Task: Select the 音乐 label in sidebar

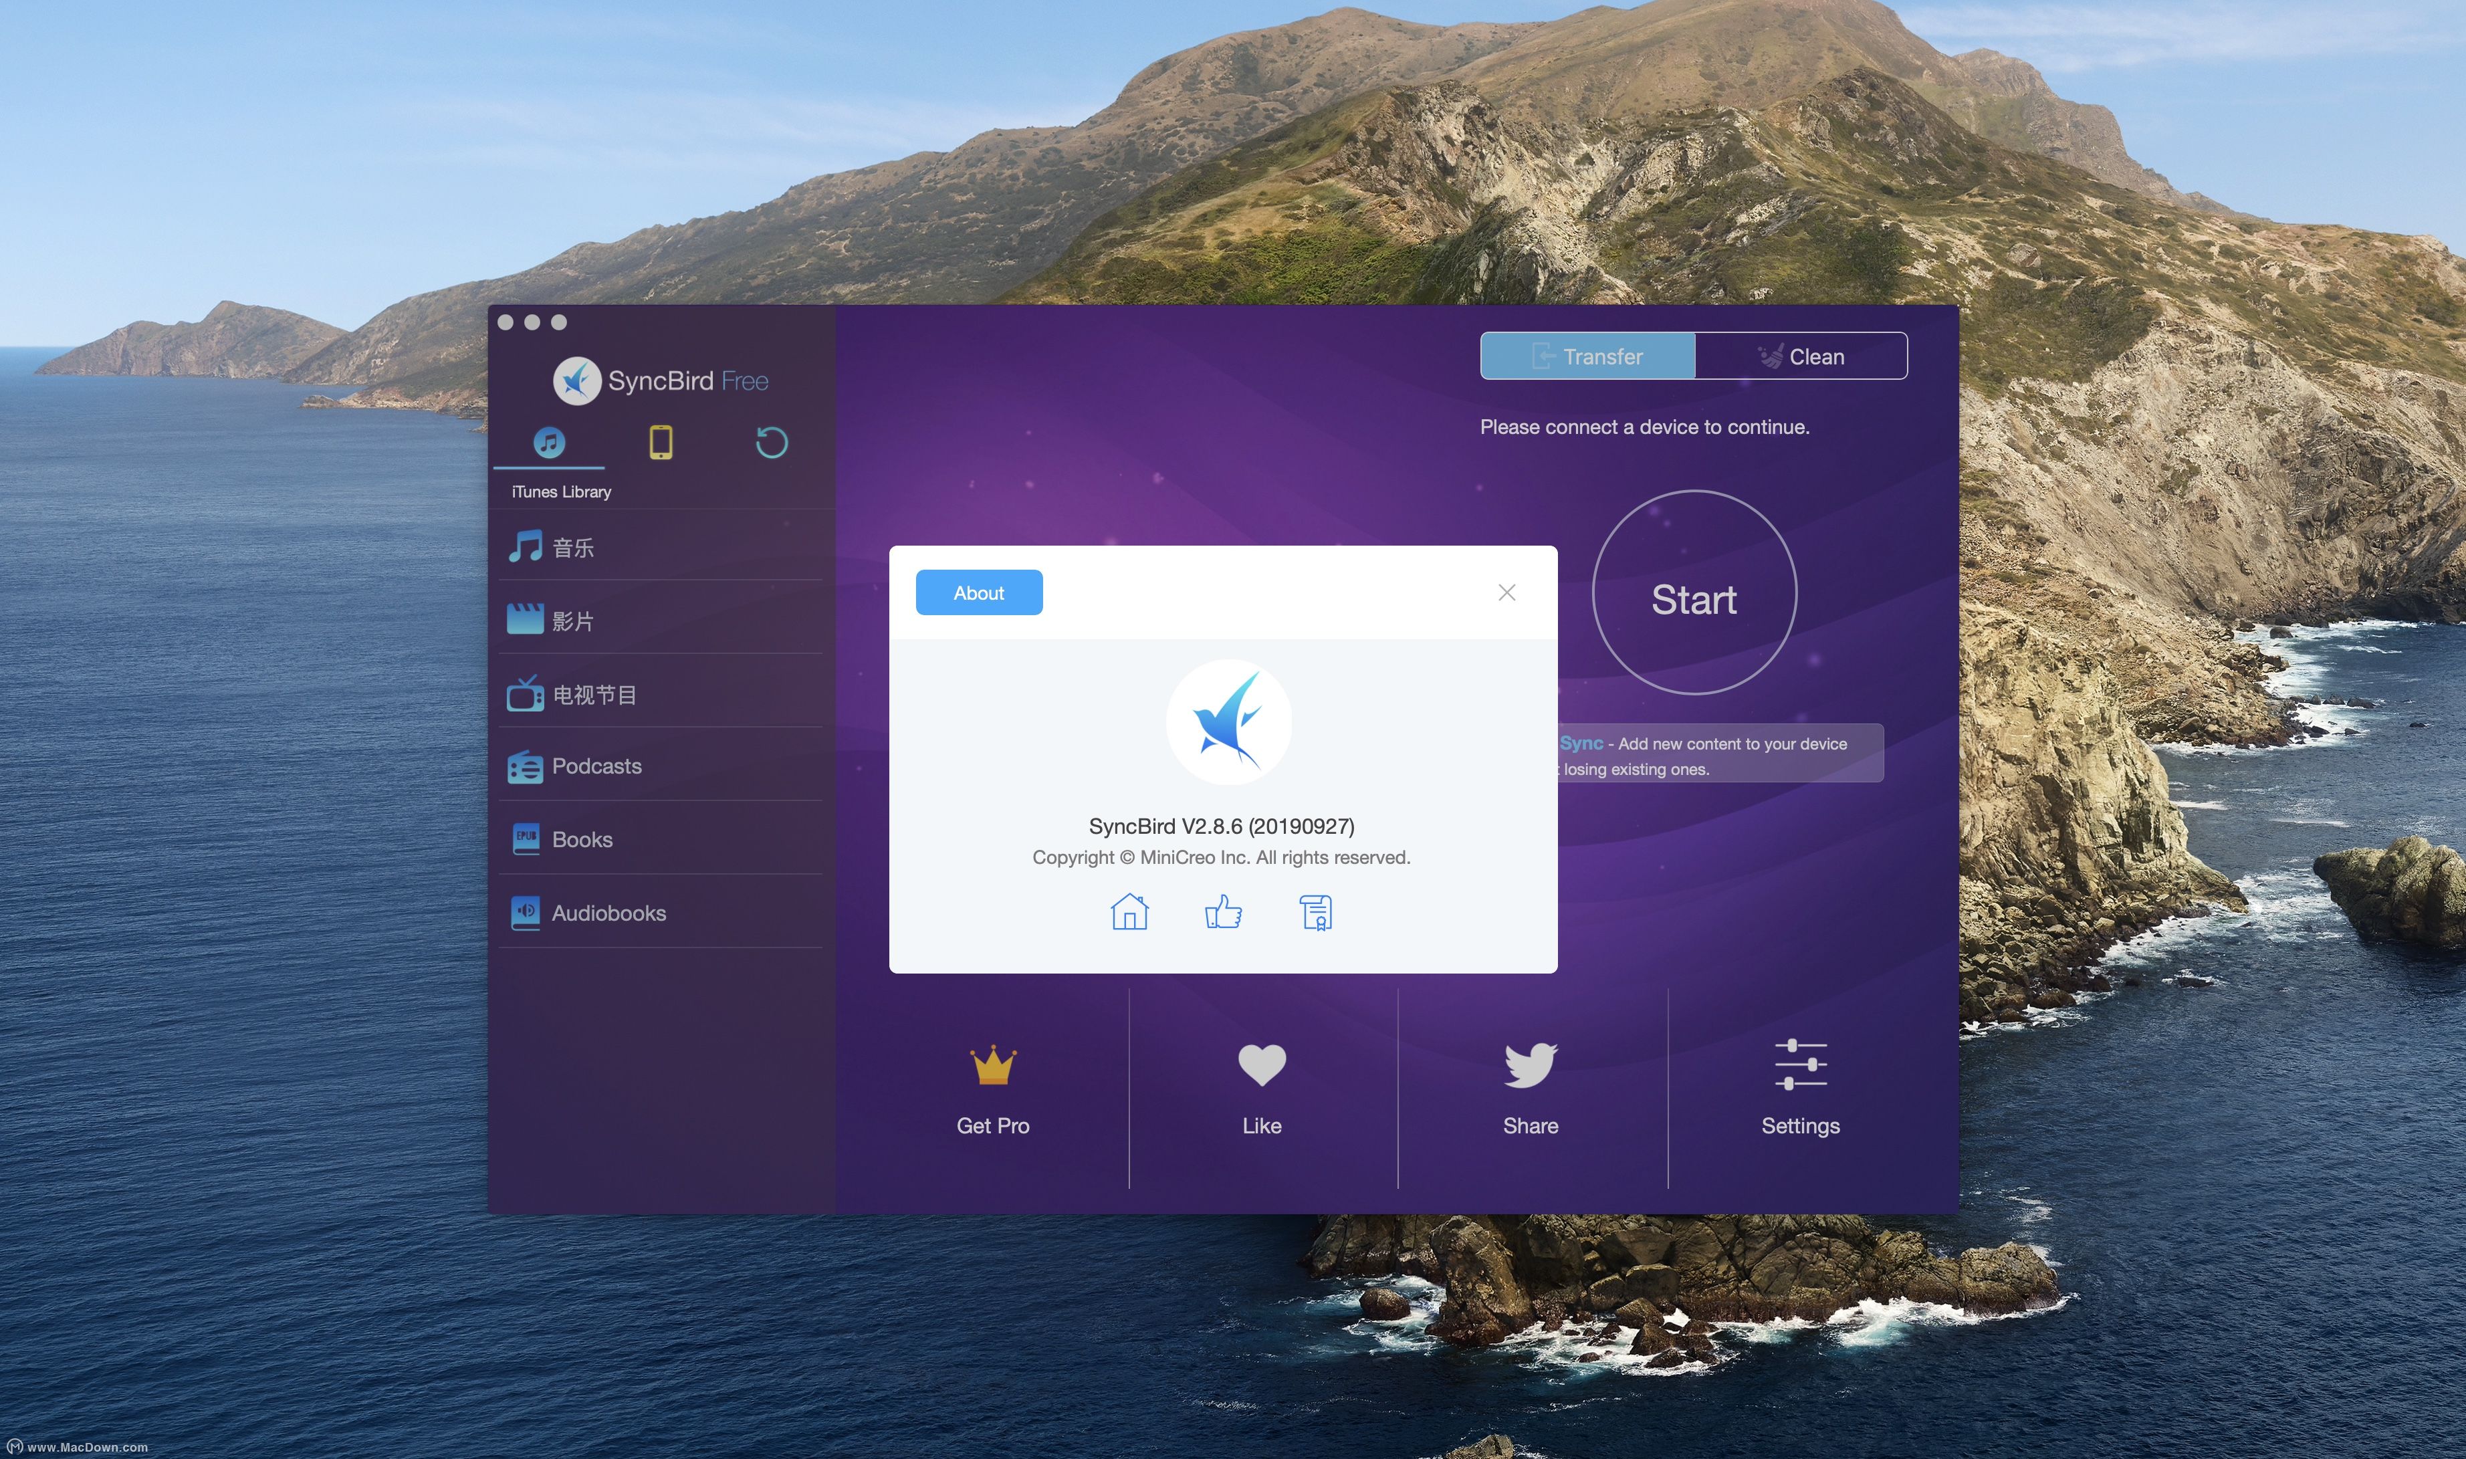Action: click(573, 548)
